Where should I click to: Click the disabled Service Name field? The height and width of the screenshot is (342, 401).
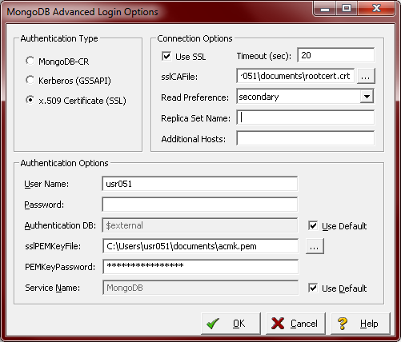200,288
